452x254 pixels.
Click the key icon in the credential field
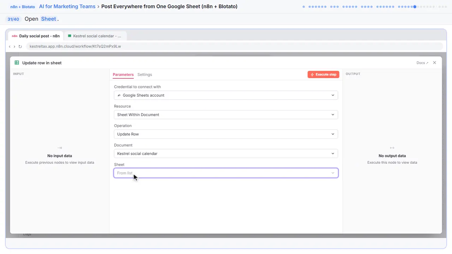pyautogui.click(x=119, y=95)
